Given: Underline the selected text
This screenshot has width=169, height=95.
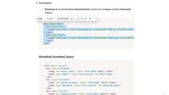Looking at the screenshot, I should point(78,19).
